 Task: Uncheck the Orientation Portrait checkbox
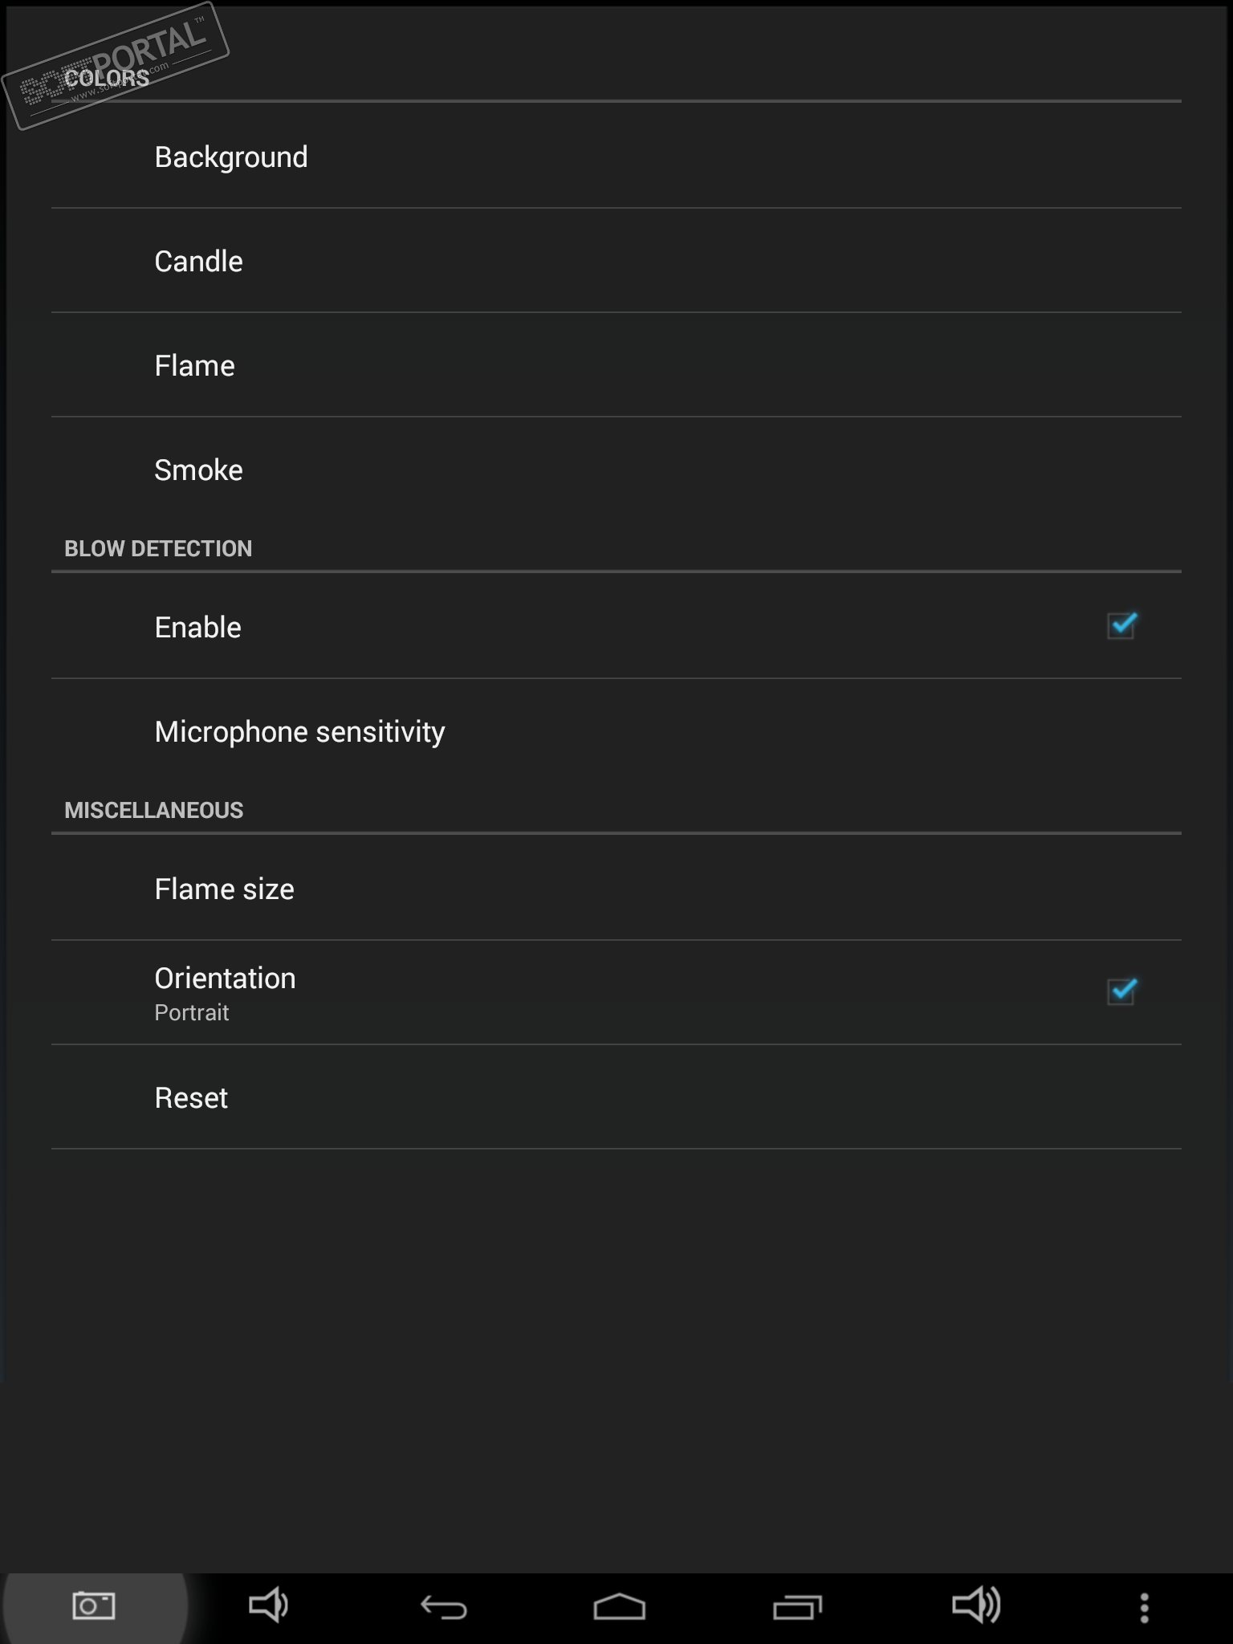click(x=1121, y=992)
